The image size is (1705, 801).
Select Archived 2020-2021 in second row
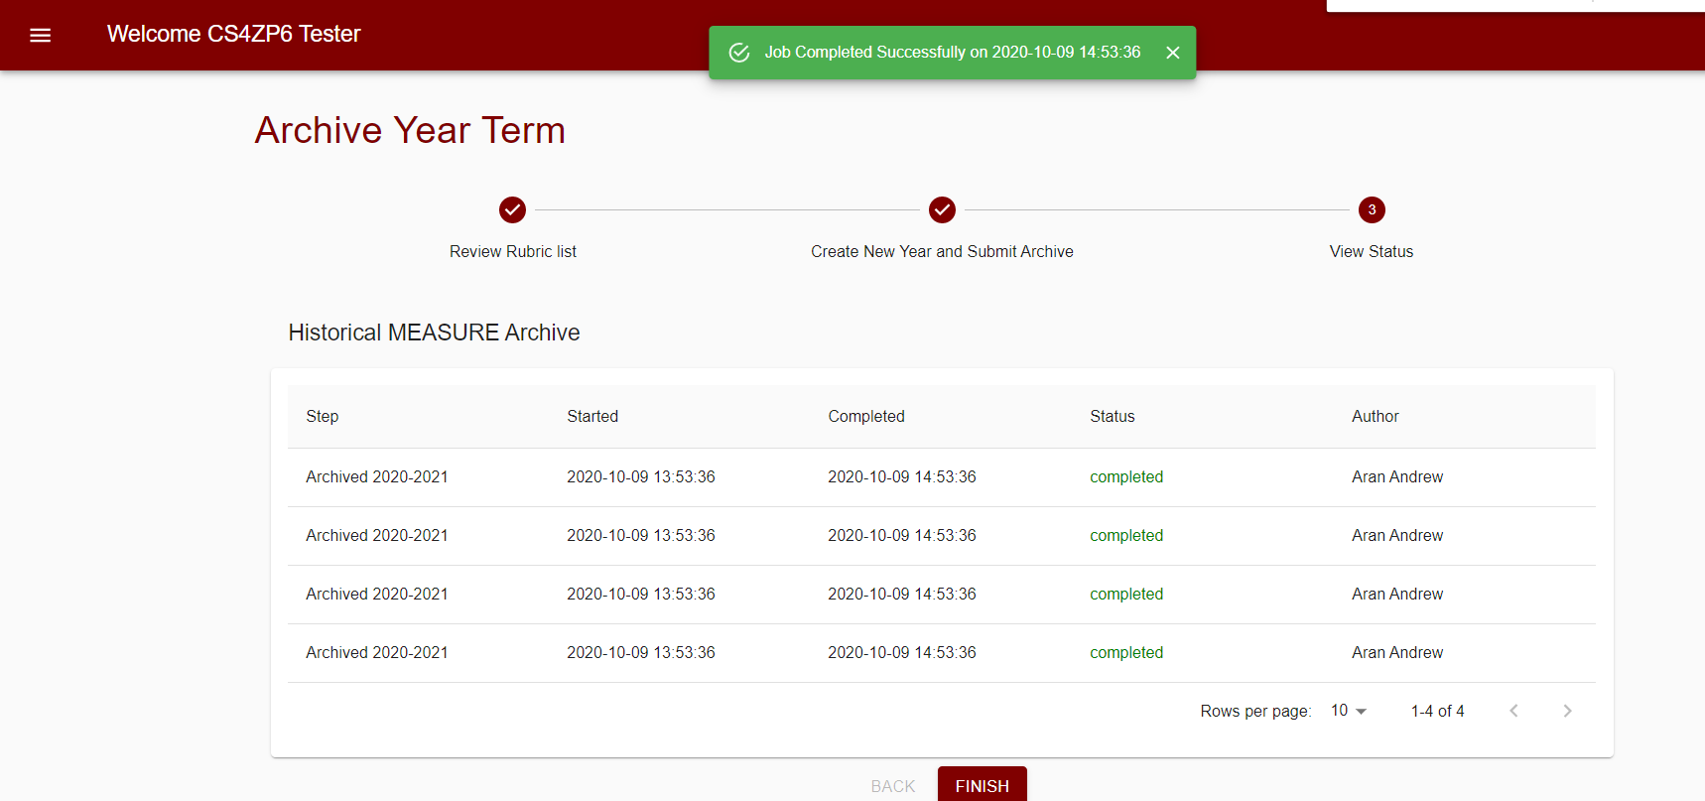click(377, 536)
